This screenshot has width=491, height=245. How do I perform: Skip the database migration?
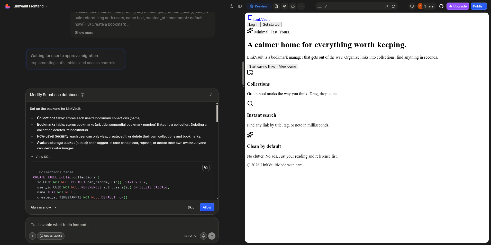point(191,207)
